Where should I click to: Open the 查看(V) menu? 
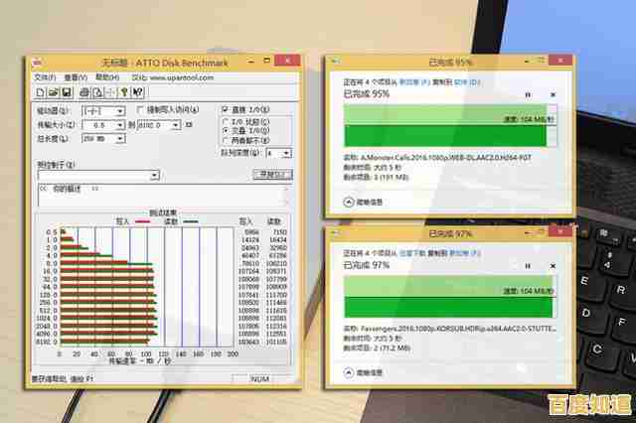tap(76, 77)
